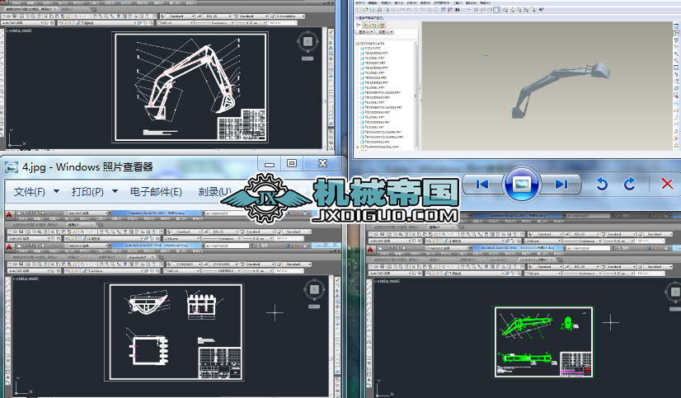This screenshot has width=681, height=398.
Task: Open the ByBlock color dropdown in bottom-left AutoCAD
Action: pos(181,270)
